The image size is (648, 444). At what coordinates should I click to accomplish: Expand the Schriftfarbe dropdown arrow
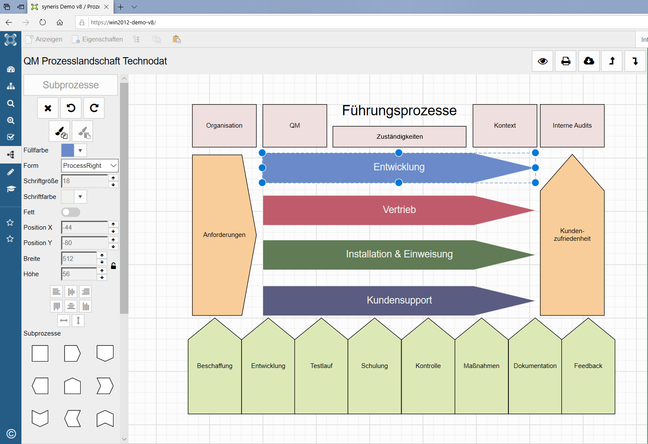[x=80, y=197]
